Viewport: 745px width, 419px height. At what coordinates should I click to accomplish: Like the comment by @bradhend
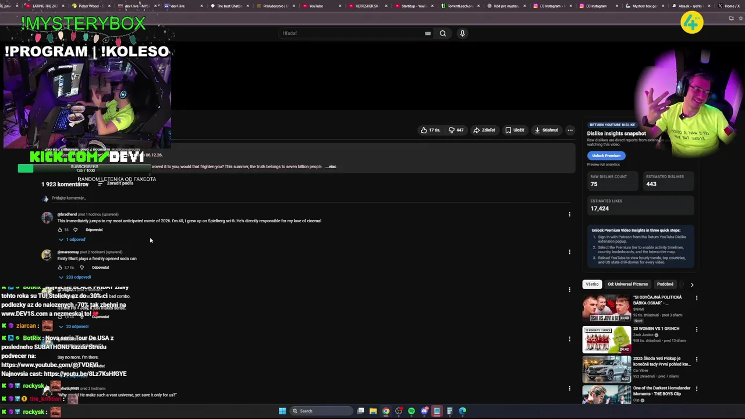coord(59,230)
